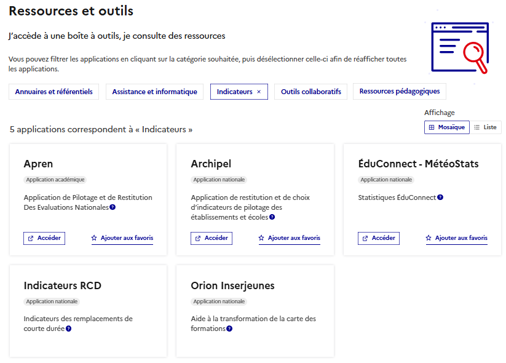Click the question mark icon in Archipel description
Viewport: 506px width, 363px height.
coord(271,217)
